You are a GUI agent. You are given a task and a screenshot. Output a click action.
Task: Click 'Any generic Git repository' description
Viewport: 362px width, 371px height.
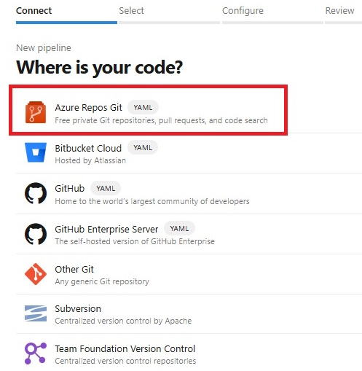coord(102,281)
